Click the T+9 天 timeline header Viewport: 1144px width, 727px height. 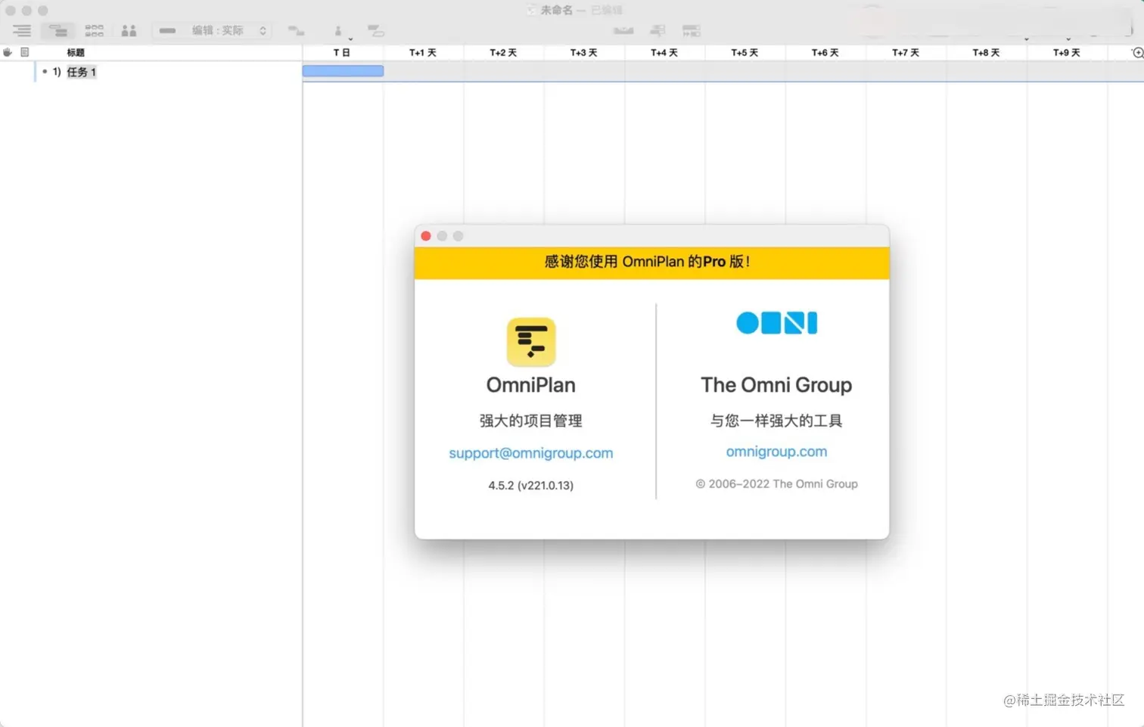pos(1067,52)
